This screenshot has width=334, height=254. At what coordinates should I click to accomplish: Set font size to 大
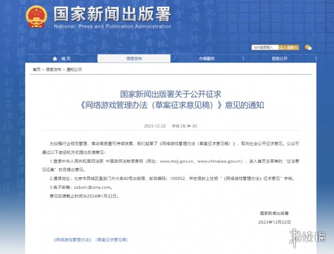184,126
